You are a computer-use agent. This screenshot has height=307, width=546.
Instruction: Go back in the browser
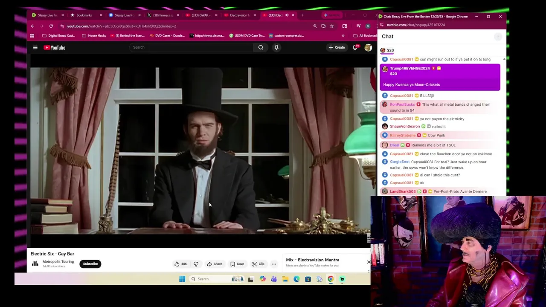(x=32, y=26)
